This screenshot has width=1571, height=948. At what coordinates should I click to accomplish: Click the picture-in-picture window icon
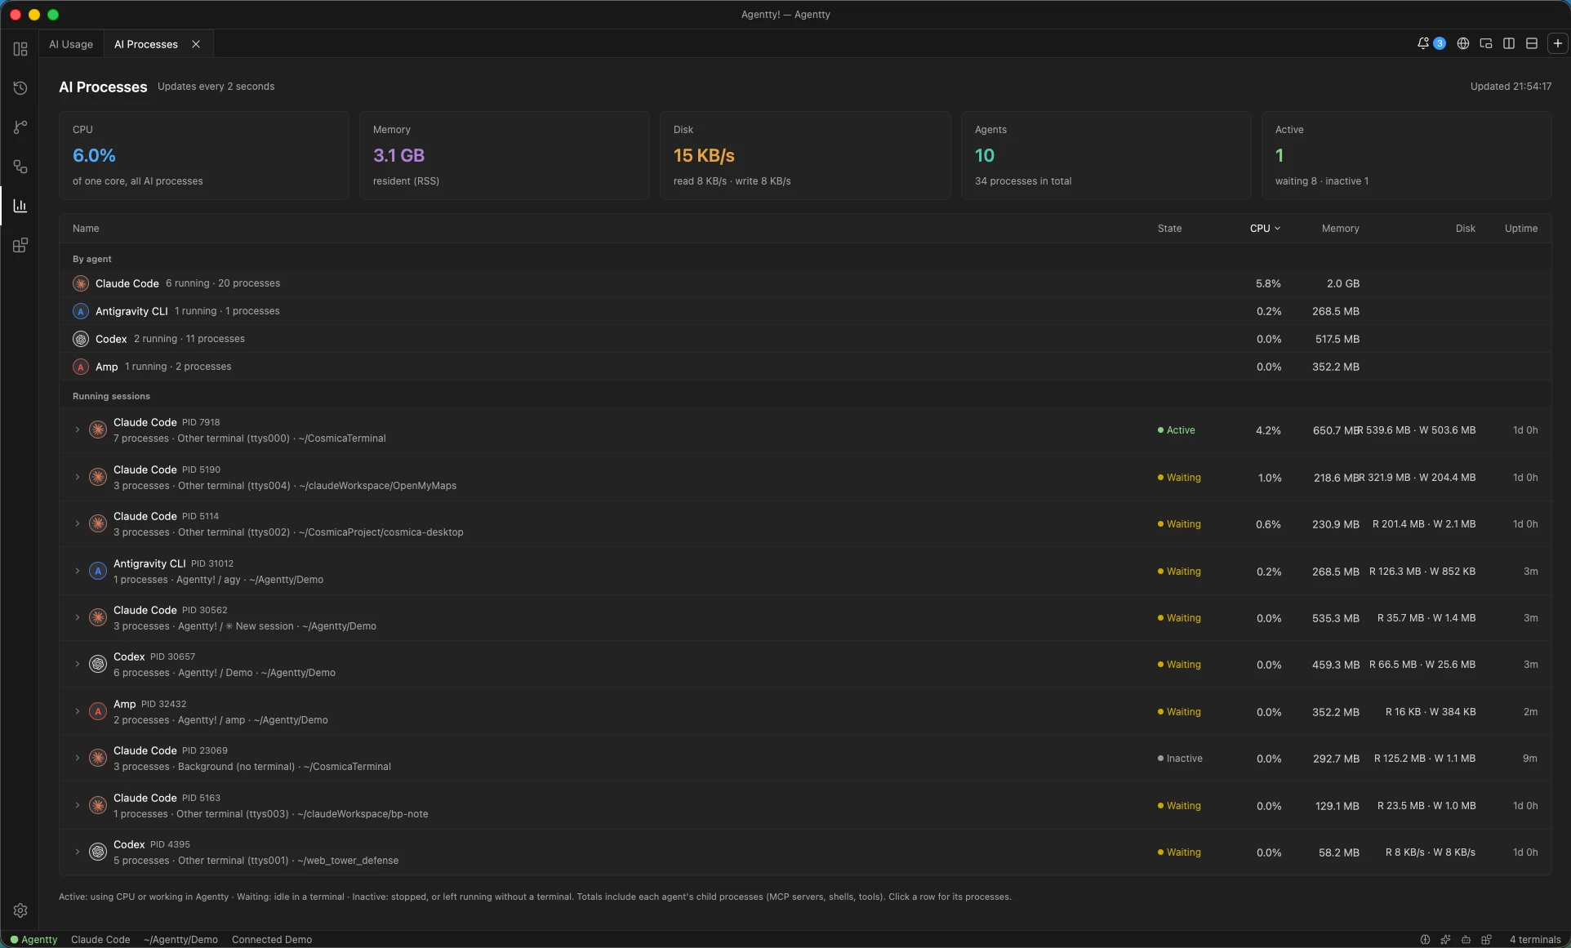(x=1486, y=43)
